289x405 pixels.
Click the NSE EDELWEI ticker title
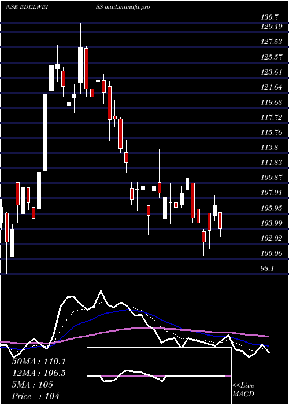click(28, 7)
